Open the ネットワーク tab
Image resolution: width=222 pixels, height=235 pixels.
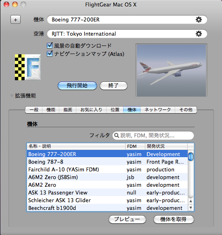(158, 110)
